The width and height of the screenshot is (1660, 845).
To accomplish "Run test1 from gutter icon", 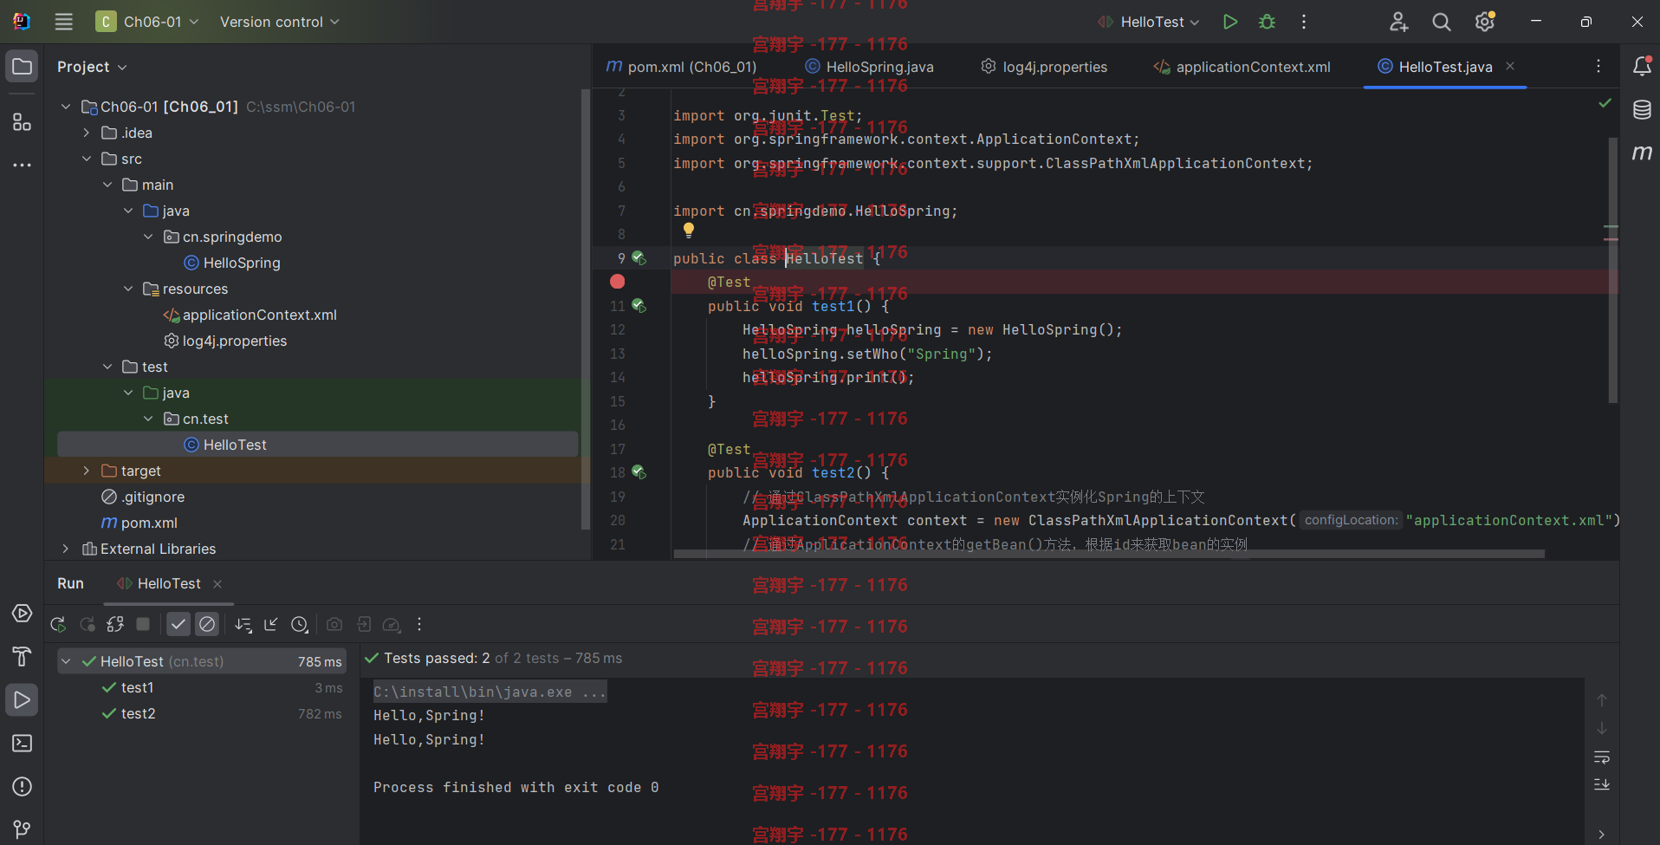I will tap(639, 306).
